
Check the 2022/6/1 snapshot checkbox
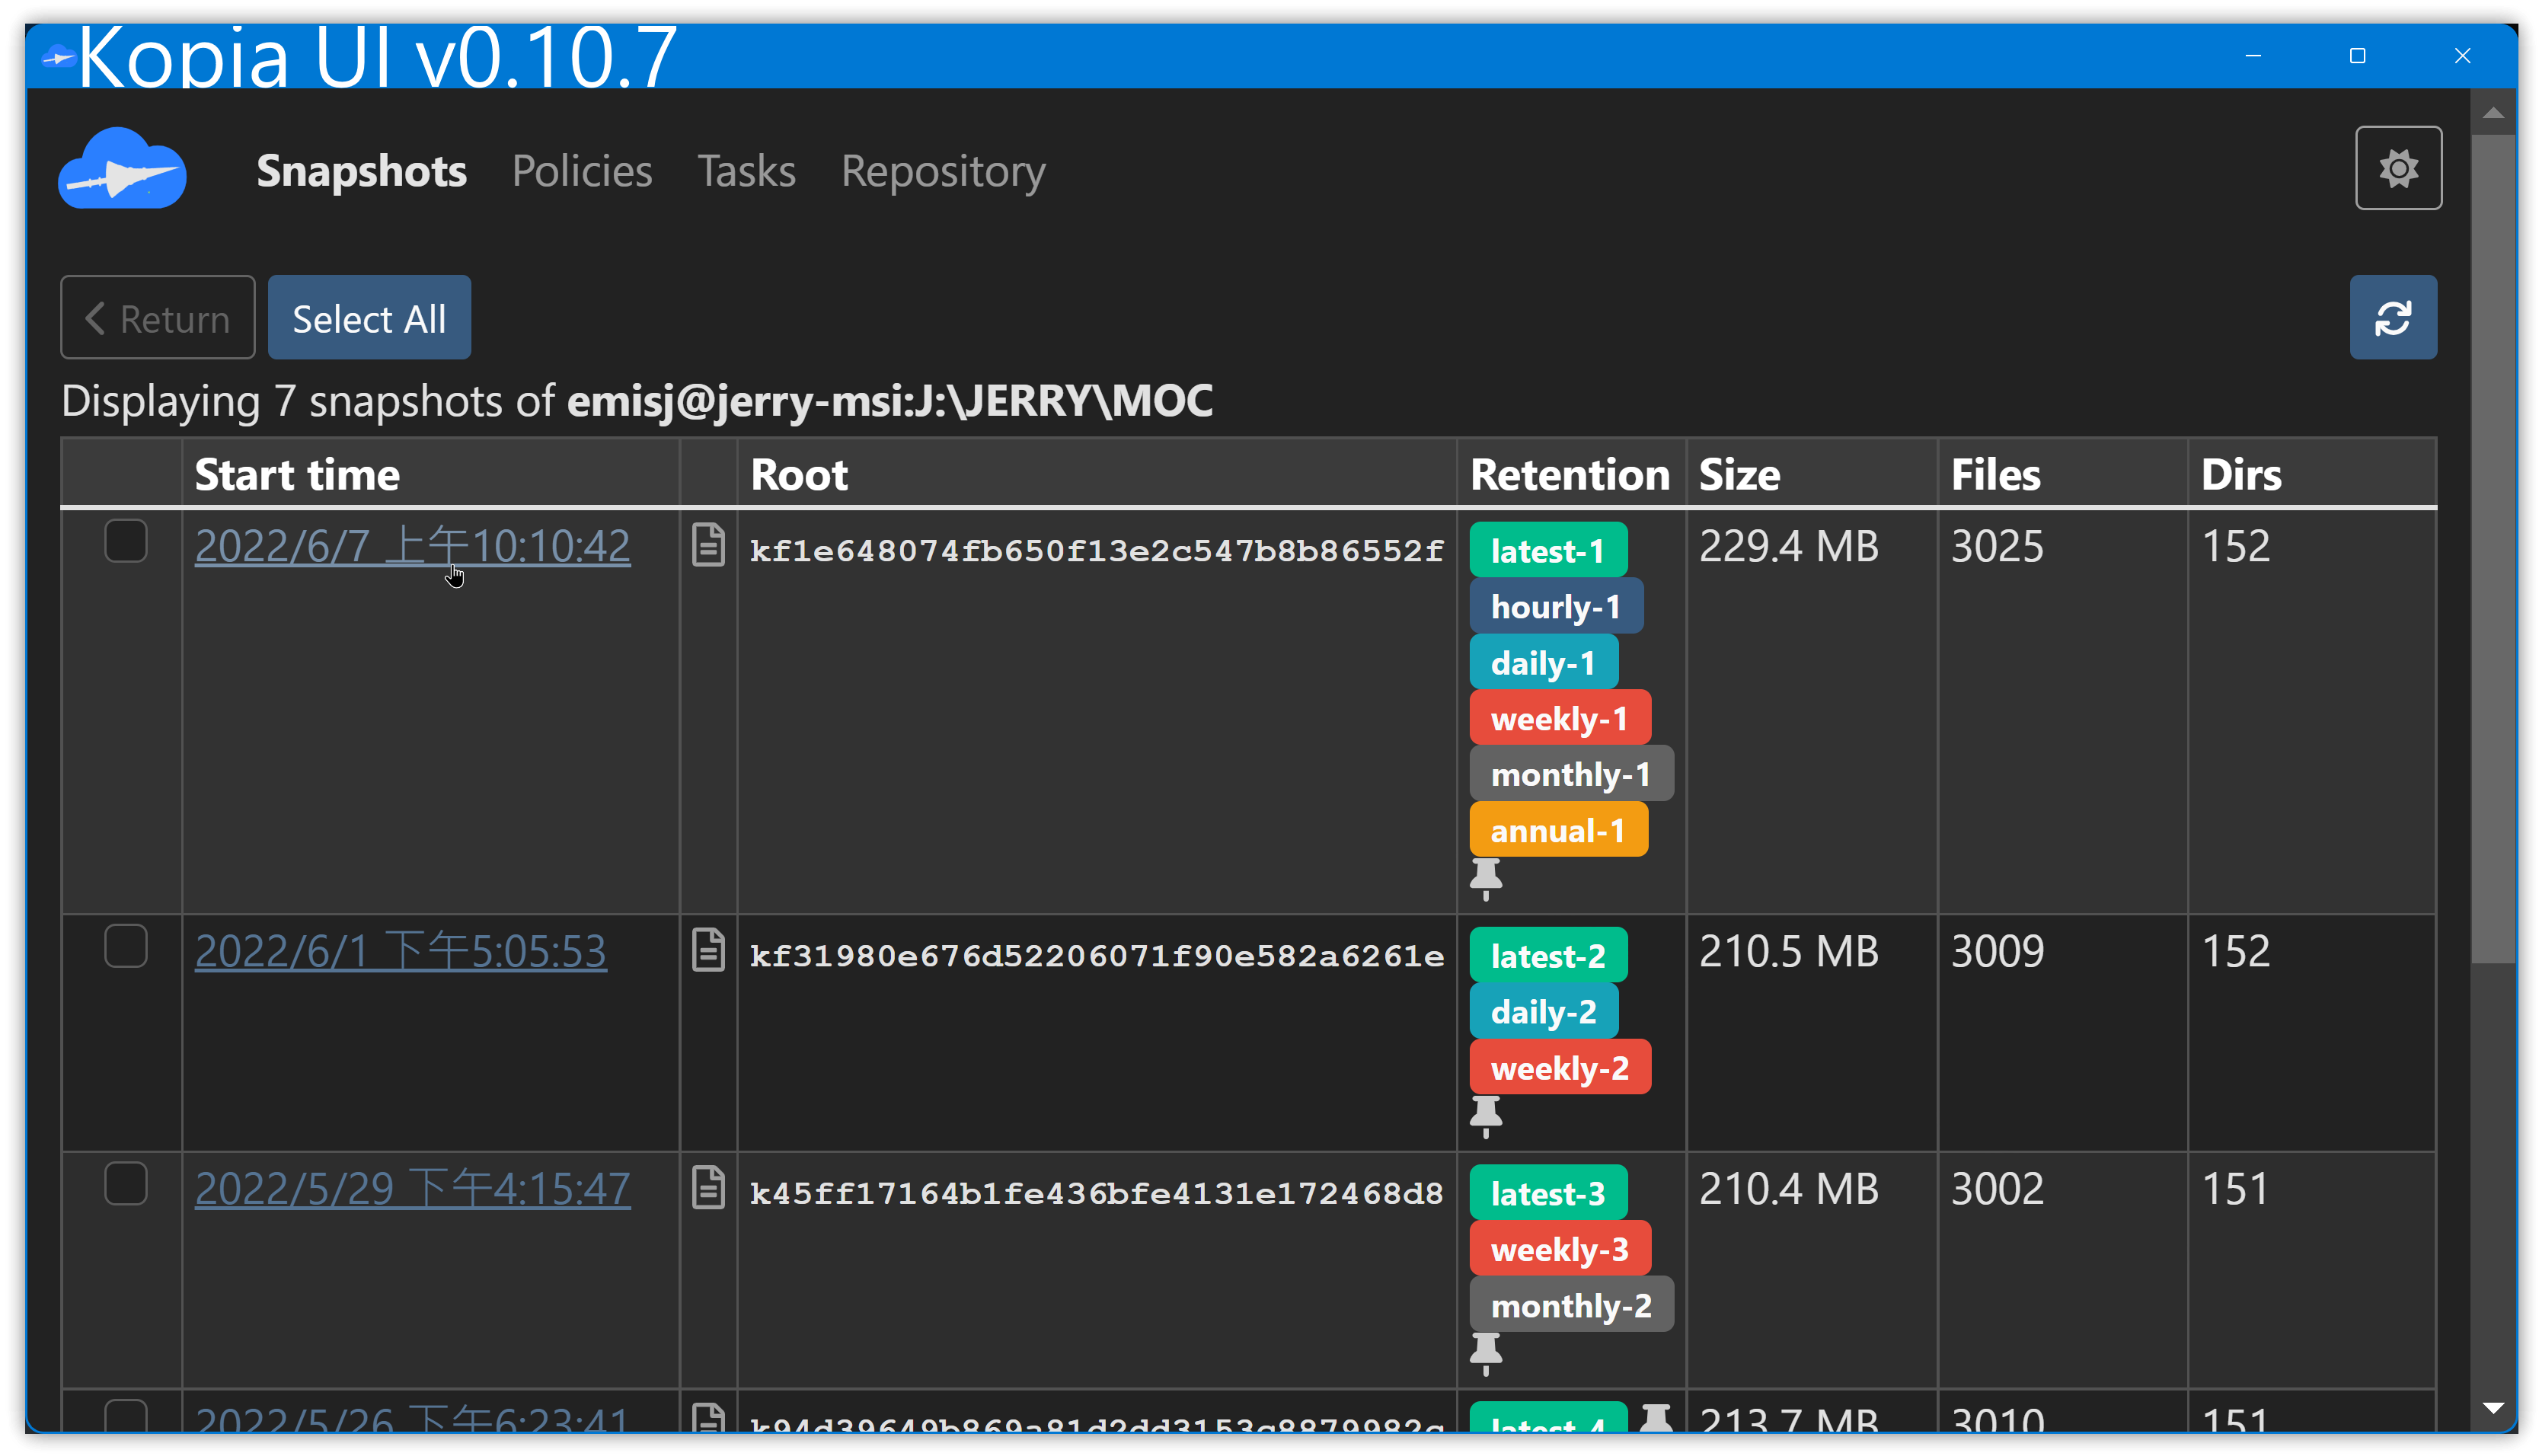(x=126, y=947)
